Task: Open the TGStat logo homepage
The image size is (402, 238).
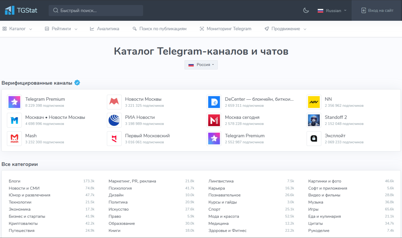Action: pyautogui.click(x=21, y=10)
